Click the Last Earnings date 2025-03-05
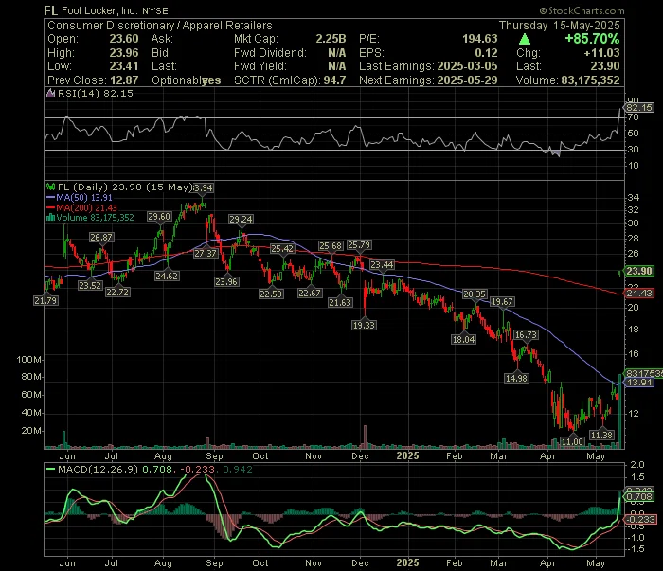 tap(467, 66)
